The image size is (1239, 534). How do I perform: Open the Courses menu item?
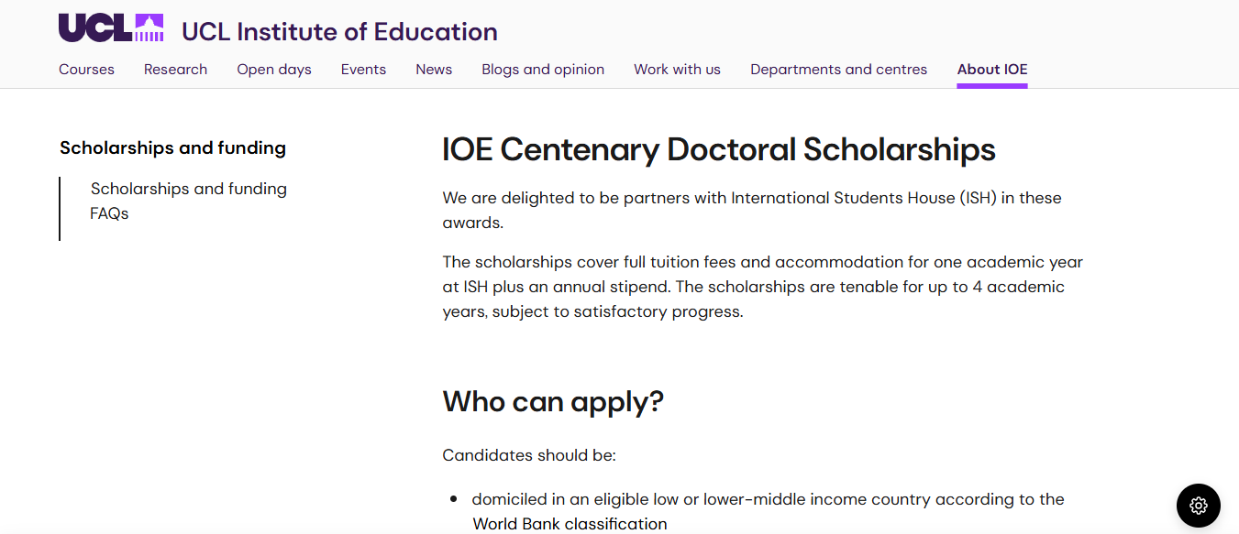coord(86,69)
